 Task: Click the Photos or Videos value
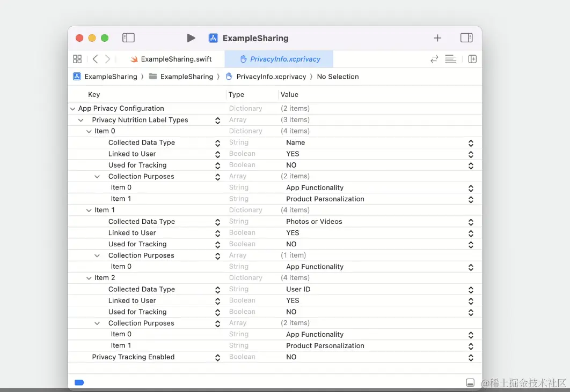314,222
